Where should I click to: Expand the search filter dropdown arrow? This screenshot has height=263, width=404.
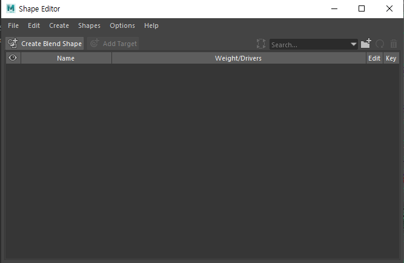pos(354,44)
